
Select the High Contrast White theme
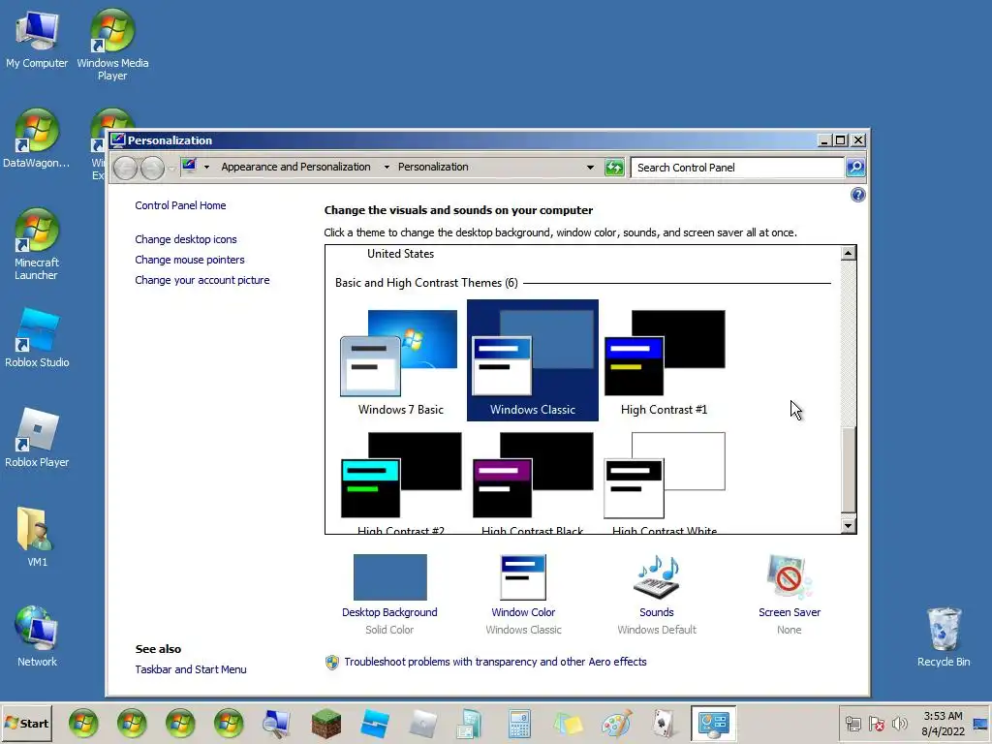point(665,482)
